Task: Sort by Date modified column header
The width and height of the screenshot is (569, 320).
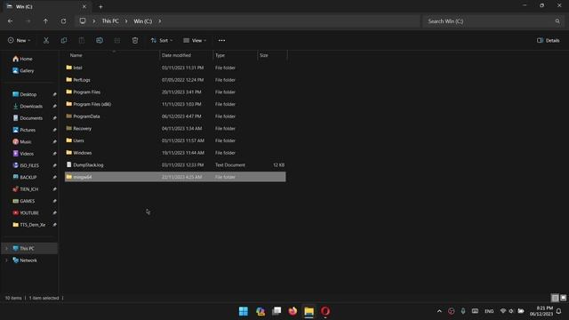Action: point(186,55)
